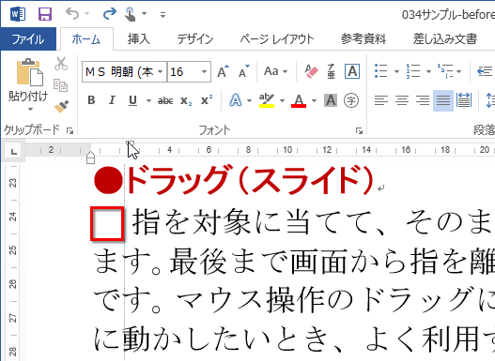
Task: Toggle subscript formatting
Action: pyautogui.click(x=186, y=101)
